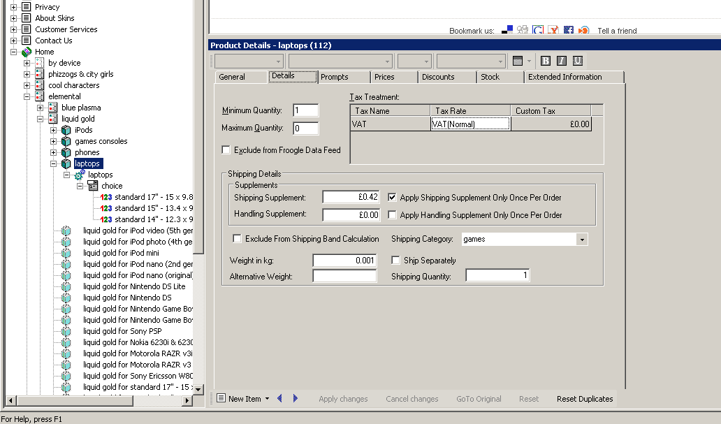Enable Exclude from Froogle Data Feed

pos(226,149)
